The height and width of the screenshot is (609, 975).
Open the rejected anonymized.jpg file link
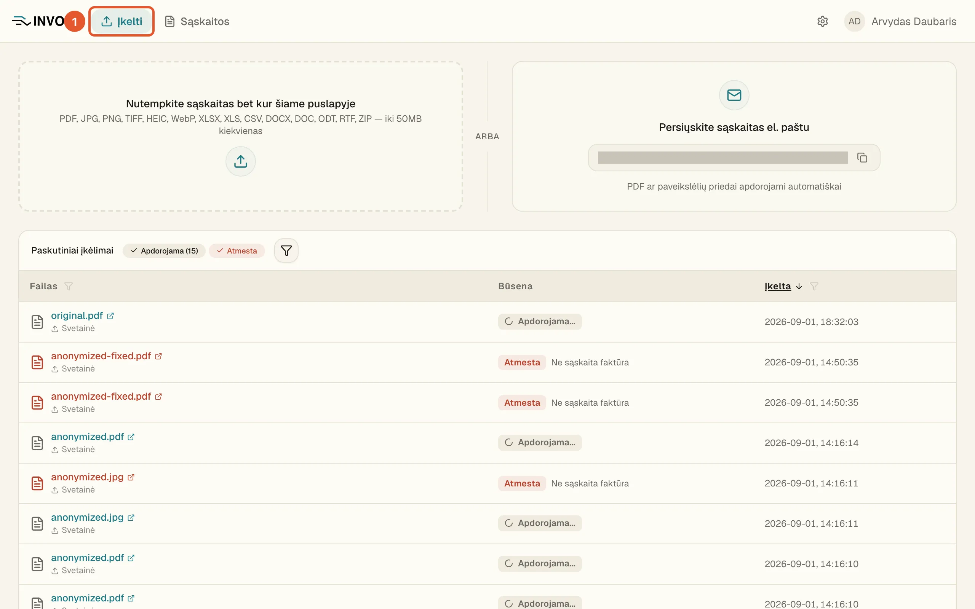tap(88, 477)
